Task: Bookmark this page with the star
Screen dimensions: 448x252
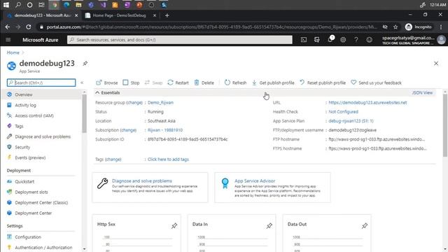Action: coord(395,27)
